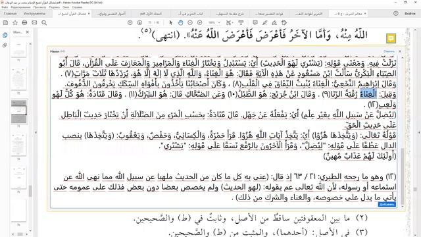Click the thumbnail panel vertical scrollbar

[30, 191]
